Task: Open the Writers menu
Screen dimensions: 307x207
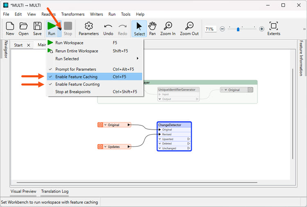Action: click(96, 14)
